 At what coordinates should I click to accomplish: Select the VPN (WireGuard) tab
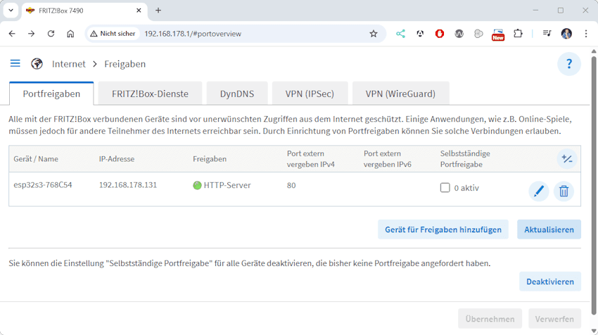point(400,94)
